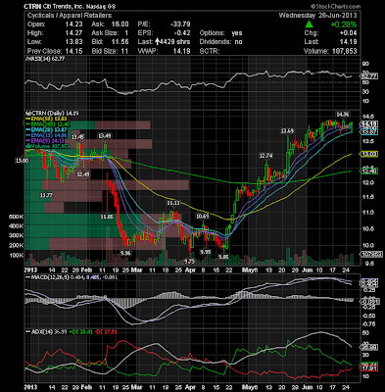
Task: Click the cyan EMA(20) legend entry
Action: pos(46,129)
